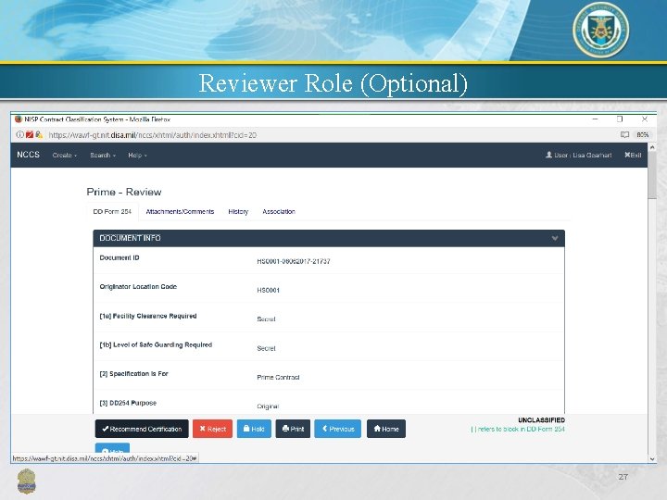Click the NCCS brand link
The height and width of the screenshot is (500, 667).
click(28, 155)
